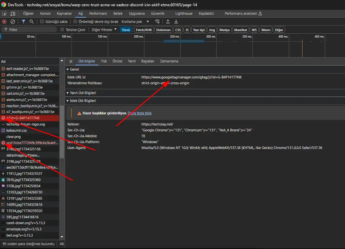Toggle the JS type filter
Screen dimensions: 345x249
pyautogui.click(x=187, y=30)
